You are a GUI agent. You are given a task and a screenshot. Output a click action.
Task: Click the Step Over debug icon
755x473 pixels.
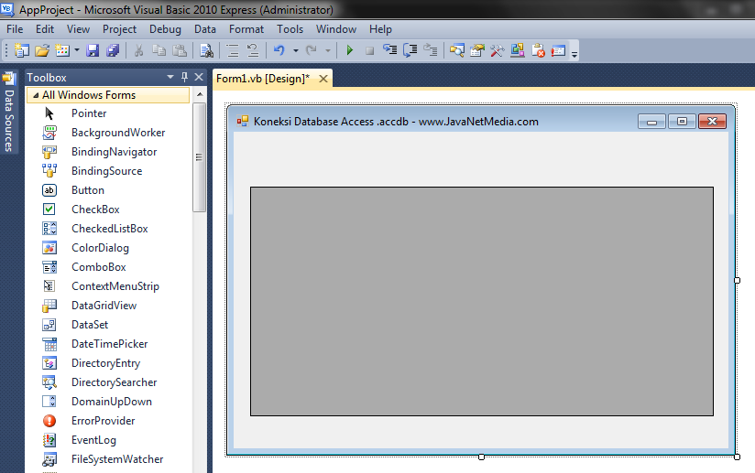point(410,50)
